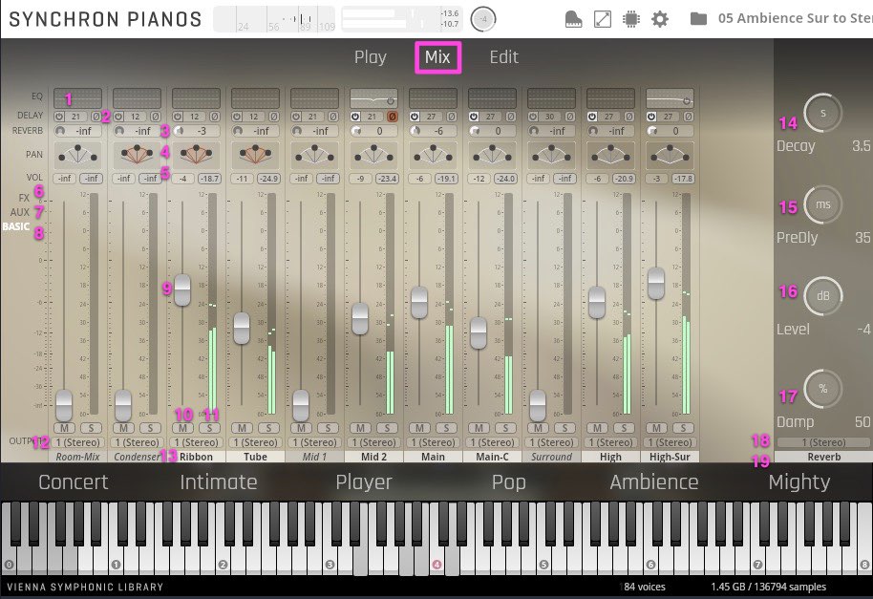The width and height of the screenshot is (873, 599).
Task: Open the High output 1 (Stereo) dropdown
Action: 610,442
